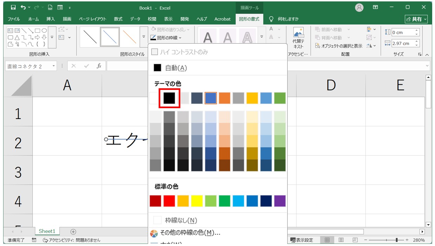Viewport: 435px width, 246px height.
Task: Click the Redo arrow icon
Action: [x=37, y=7]
